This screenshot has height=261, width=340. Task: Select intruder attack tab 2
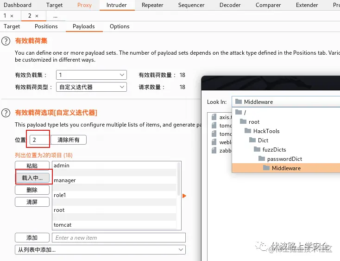[30, 16]
